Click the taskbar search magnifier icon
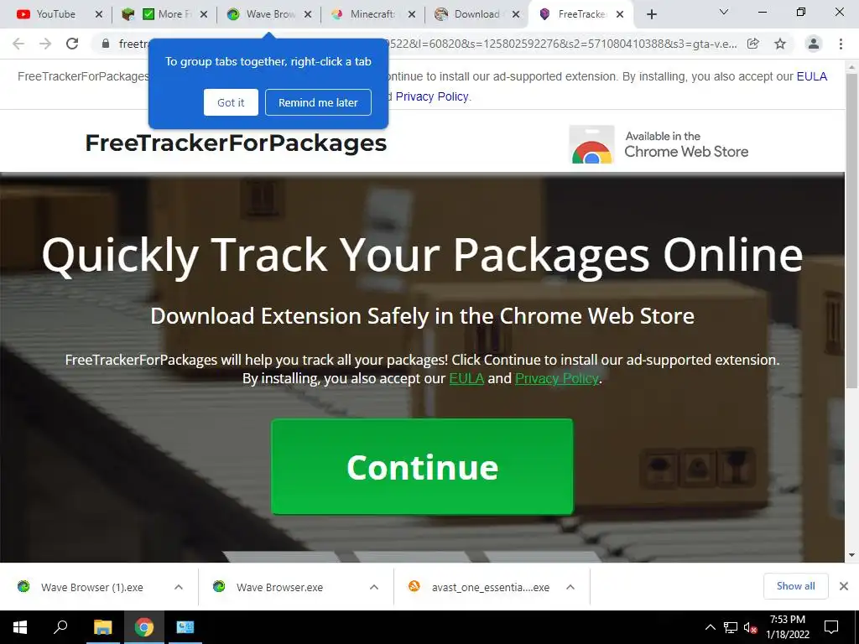The image size is (859, 644). (x=60, y=627)
